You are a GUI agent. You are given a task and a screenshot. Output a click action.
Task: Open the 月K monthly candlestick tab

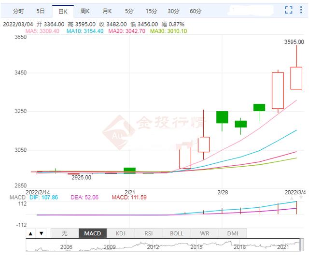click(107, 11)
